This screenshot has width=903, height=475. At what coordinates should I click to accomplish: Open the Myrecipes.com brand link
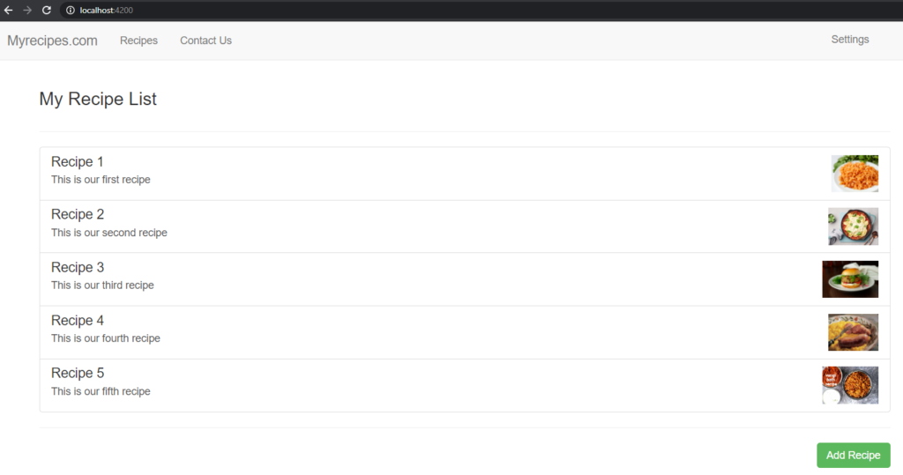point(52,41)
